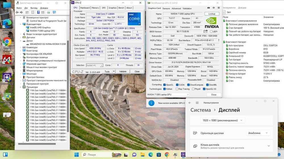Image resolution: width=284 pixels, height=159 pixels.
Task: Open File Explorer from the taskbar
Action: point(143,154)
